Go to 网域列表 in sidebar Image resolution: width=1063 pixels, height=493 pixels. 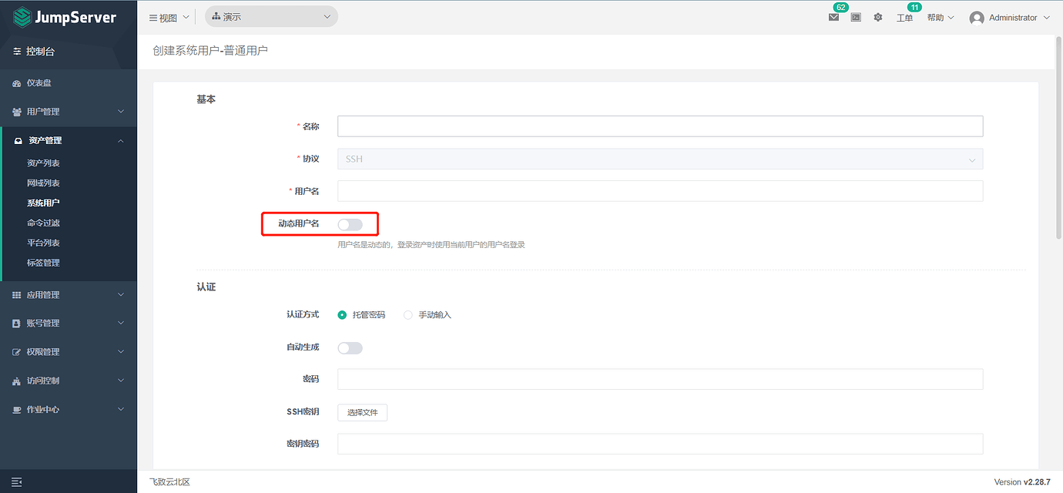(x=43, y=183)
